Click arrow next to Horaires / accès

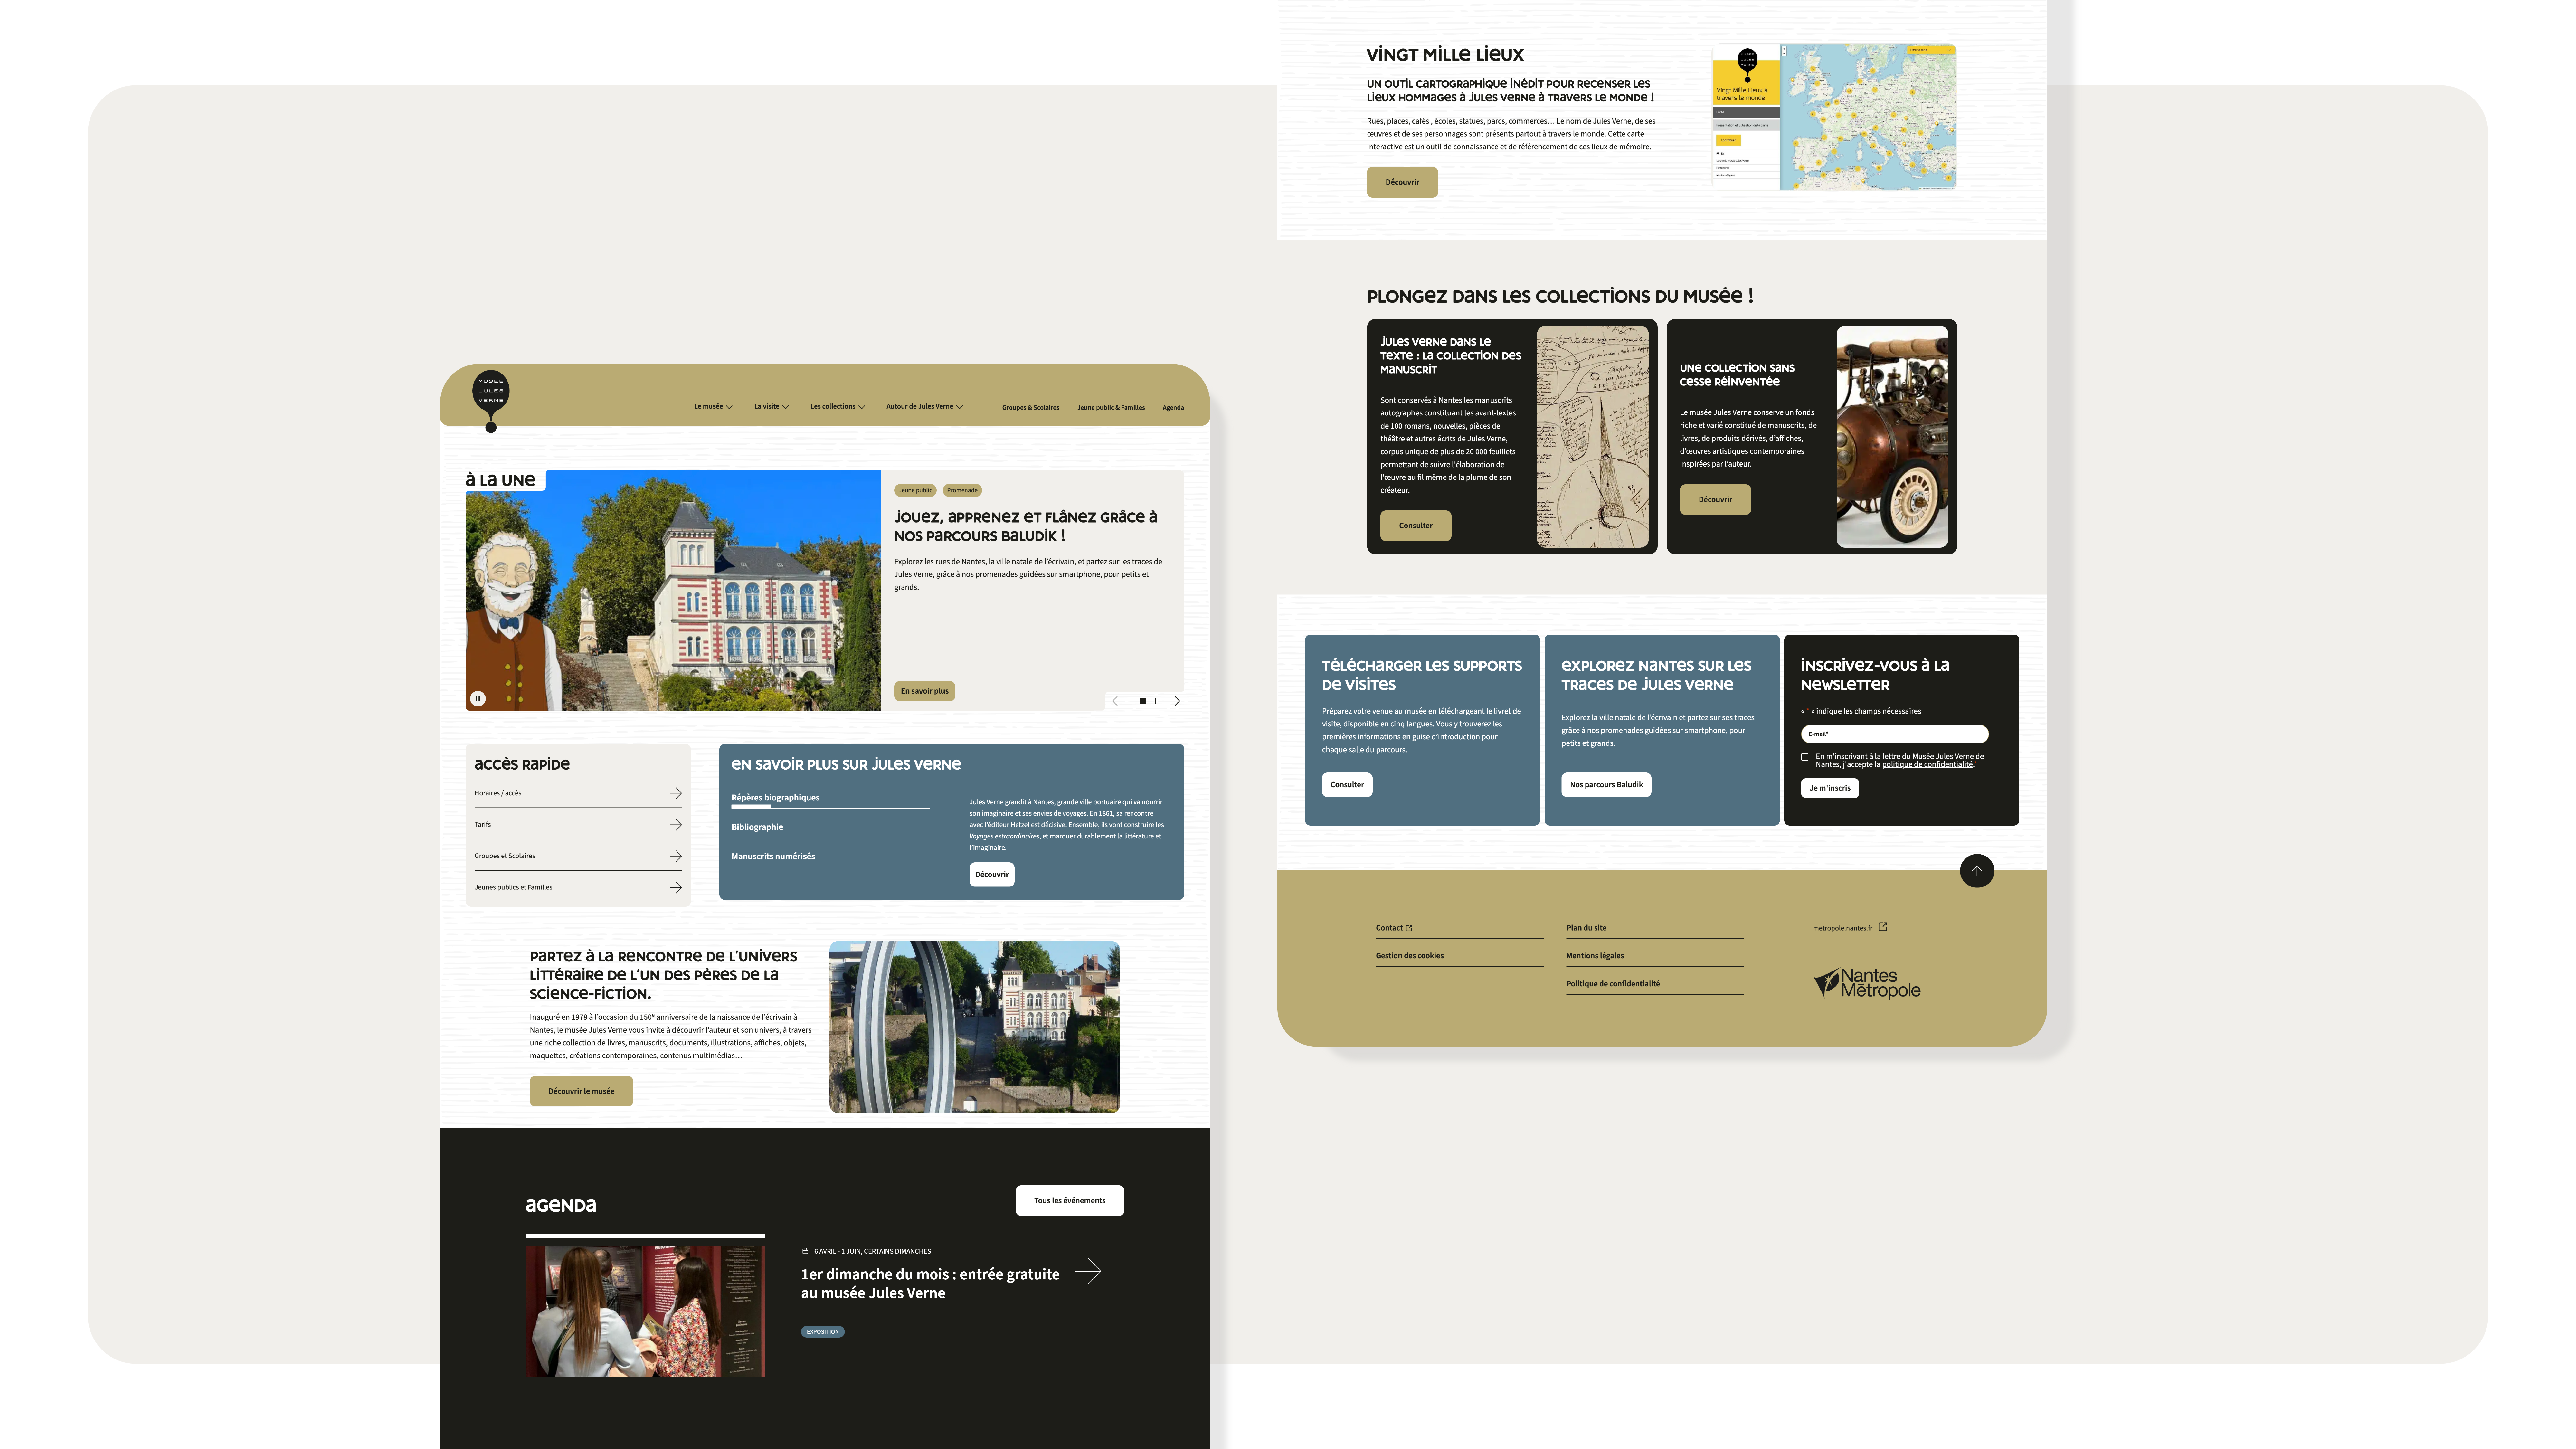tap(676, 793)
